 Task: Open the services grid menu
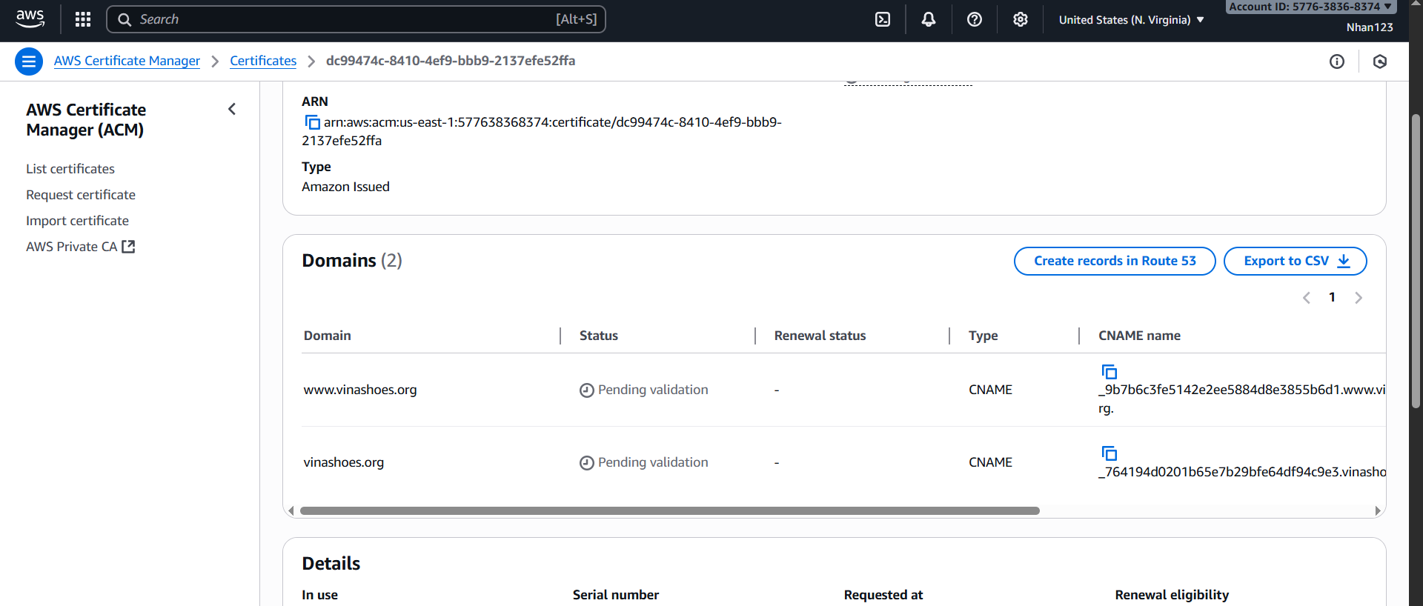pyautogui.click(x=83, y=19)
